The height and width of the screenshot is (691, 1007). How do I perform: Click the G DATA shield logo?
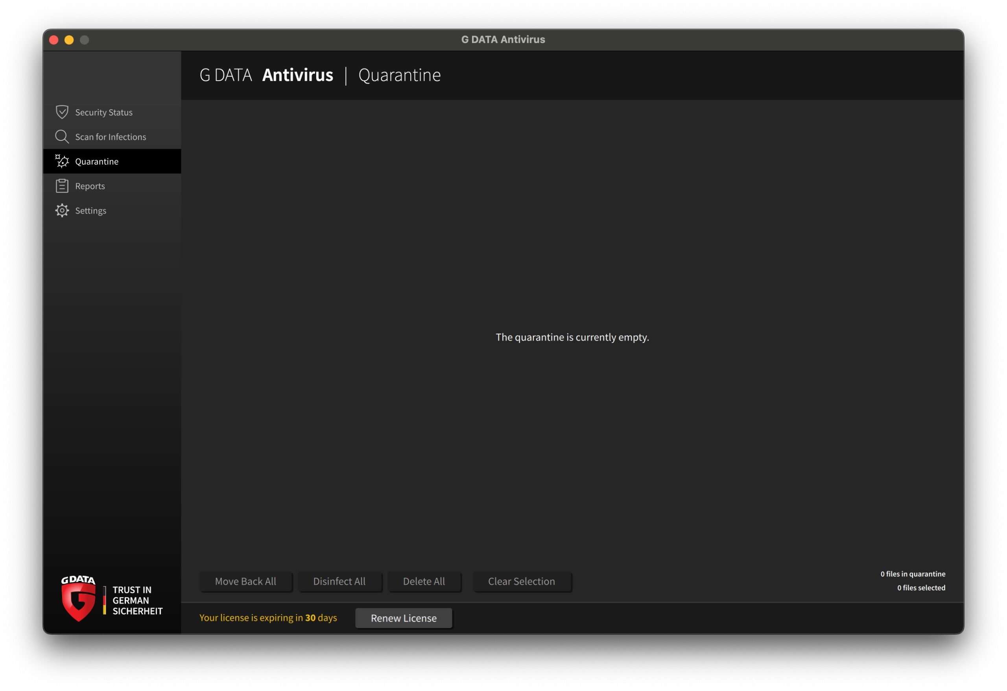(x=78, y=599)
